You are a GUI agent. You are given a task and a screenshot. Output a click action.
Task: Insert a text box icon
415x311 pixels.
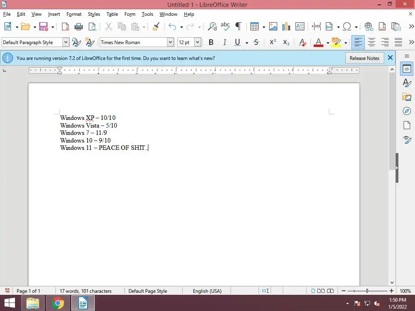click(x=299, y=27)
